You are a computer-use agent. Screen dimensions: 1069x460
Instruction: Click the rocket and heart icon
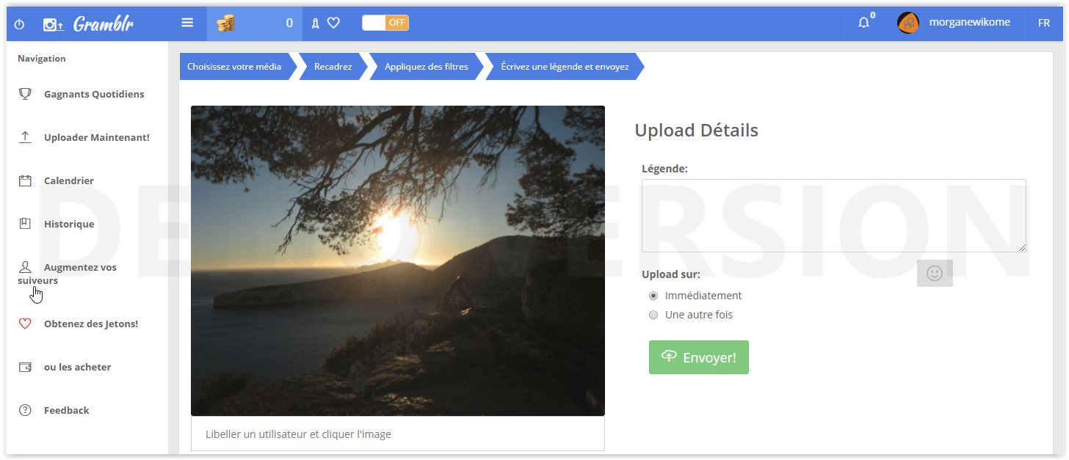[x=325, y=23]
